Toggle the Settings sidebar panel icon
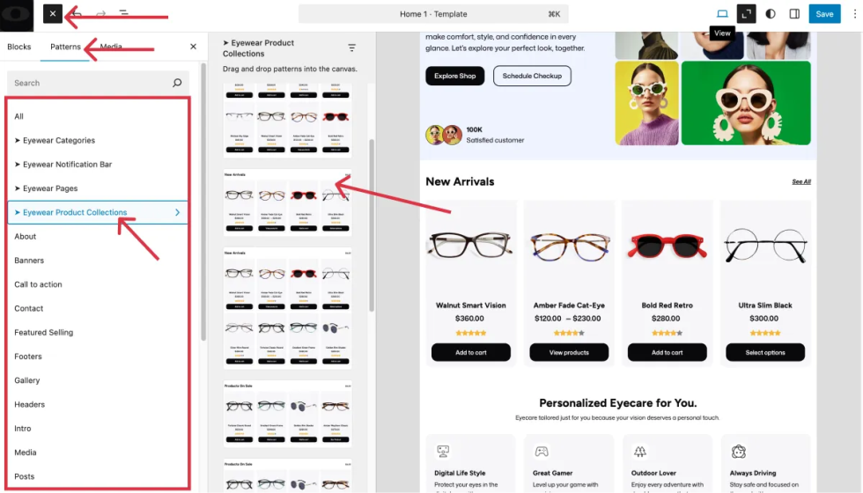This screenshot has width=863, height=493. (794, 14)
